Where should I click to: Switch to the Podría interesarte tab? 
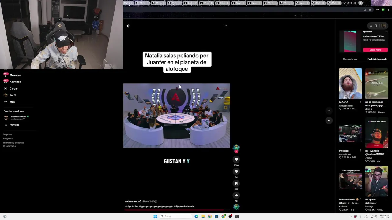[x=377, y=59]
